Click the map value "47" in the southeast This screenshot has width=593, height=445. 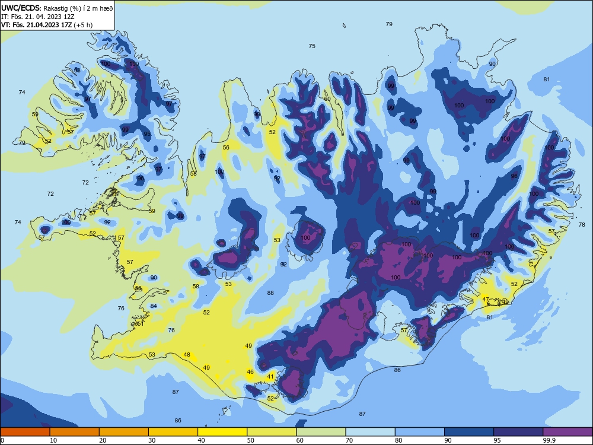(x=486, y=299)
